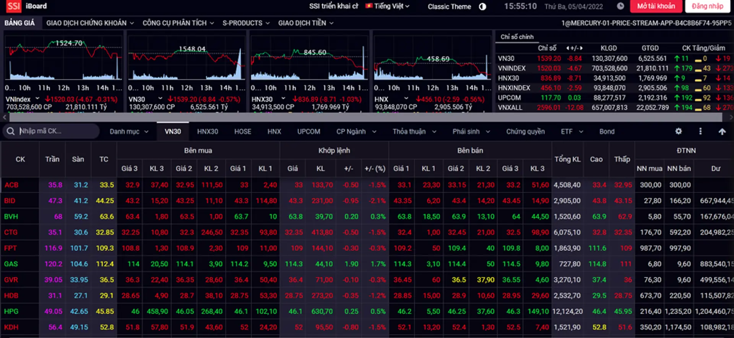Viewport: 734px width, 338px height.
Task: Select the VNXALL row in index table
Action: tap(614, 107)
